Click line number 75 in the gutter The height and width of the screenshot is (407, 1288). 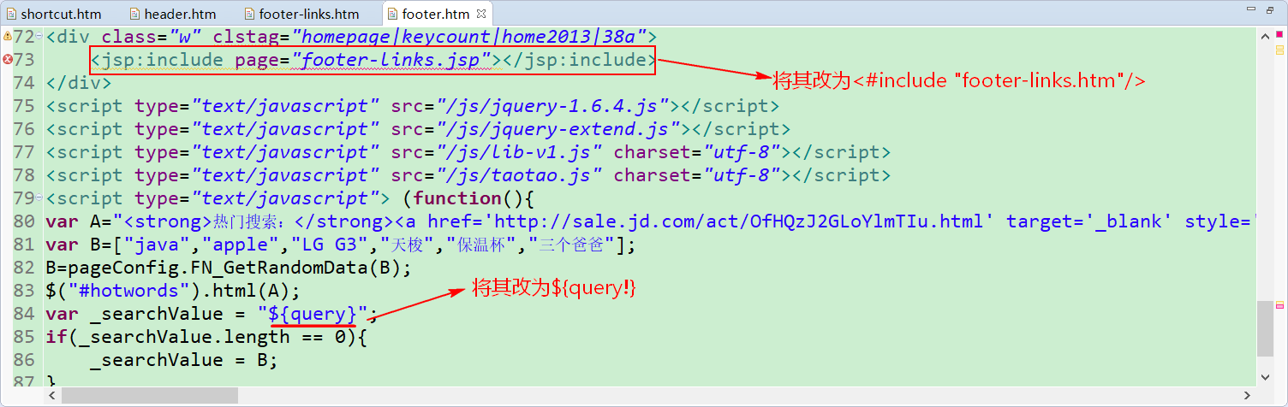(24, 106)
